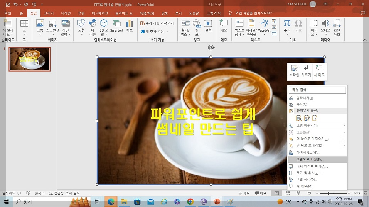Click the 메뉴 검색 search field
Image resolution: width=369 pixels, height=207 pixels.
point(317,90)
